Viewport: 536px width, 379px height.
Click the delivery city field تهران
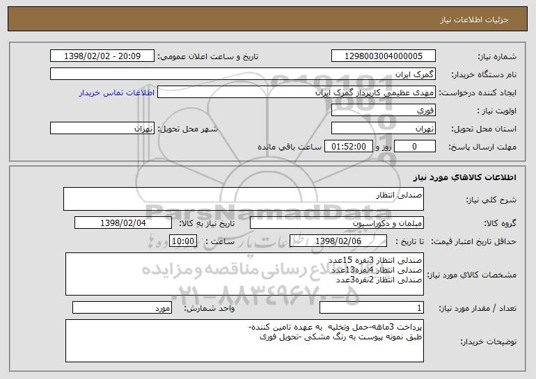point(102,128)
